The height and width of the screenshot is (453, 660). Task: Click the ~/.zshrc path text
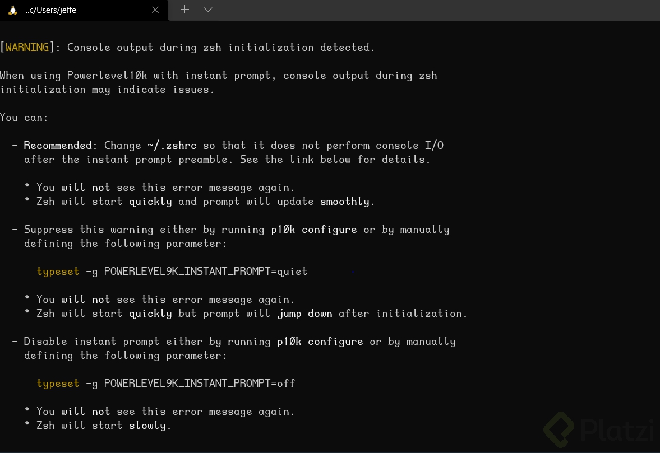click(172, 146)
